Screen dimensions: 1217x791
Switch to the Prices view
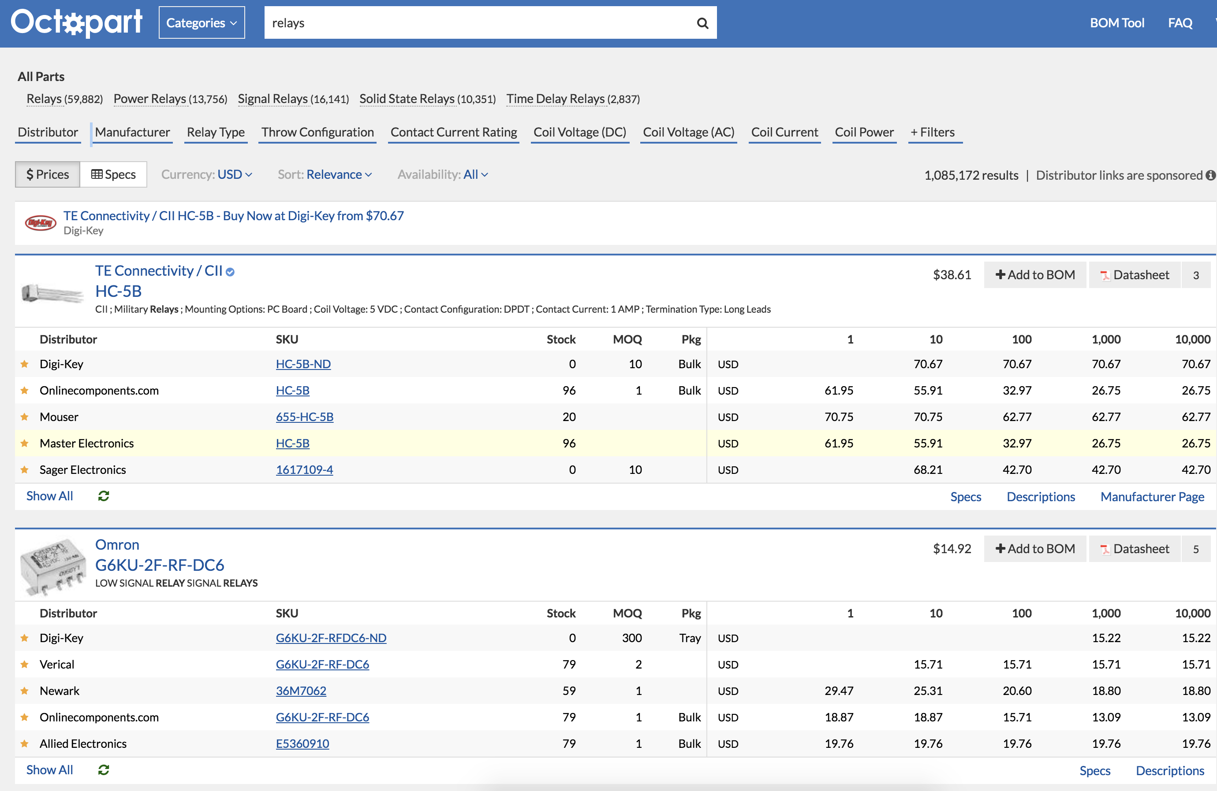pyautogui.click(x=48, y=175)
